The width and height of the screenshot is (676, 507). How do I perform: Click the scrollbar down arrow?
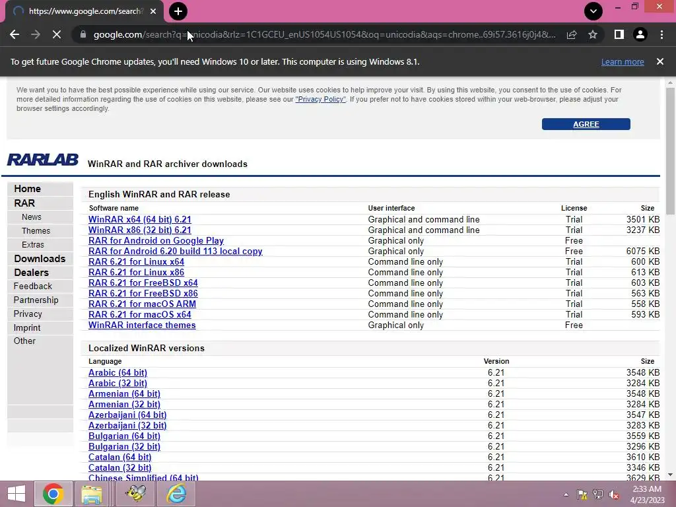(670, 475)
